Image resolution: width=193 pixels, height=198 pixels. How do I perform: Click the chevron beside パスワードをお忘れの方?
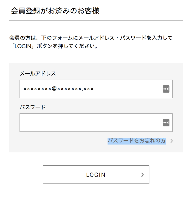171,141
